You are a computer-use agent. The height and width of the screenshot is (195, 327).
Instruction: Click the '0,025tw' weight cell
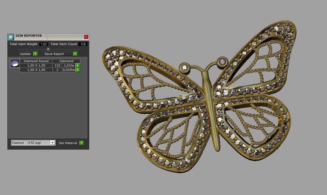(x=69, y=70)
